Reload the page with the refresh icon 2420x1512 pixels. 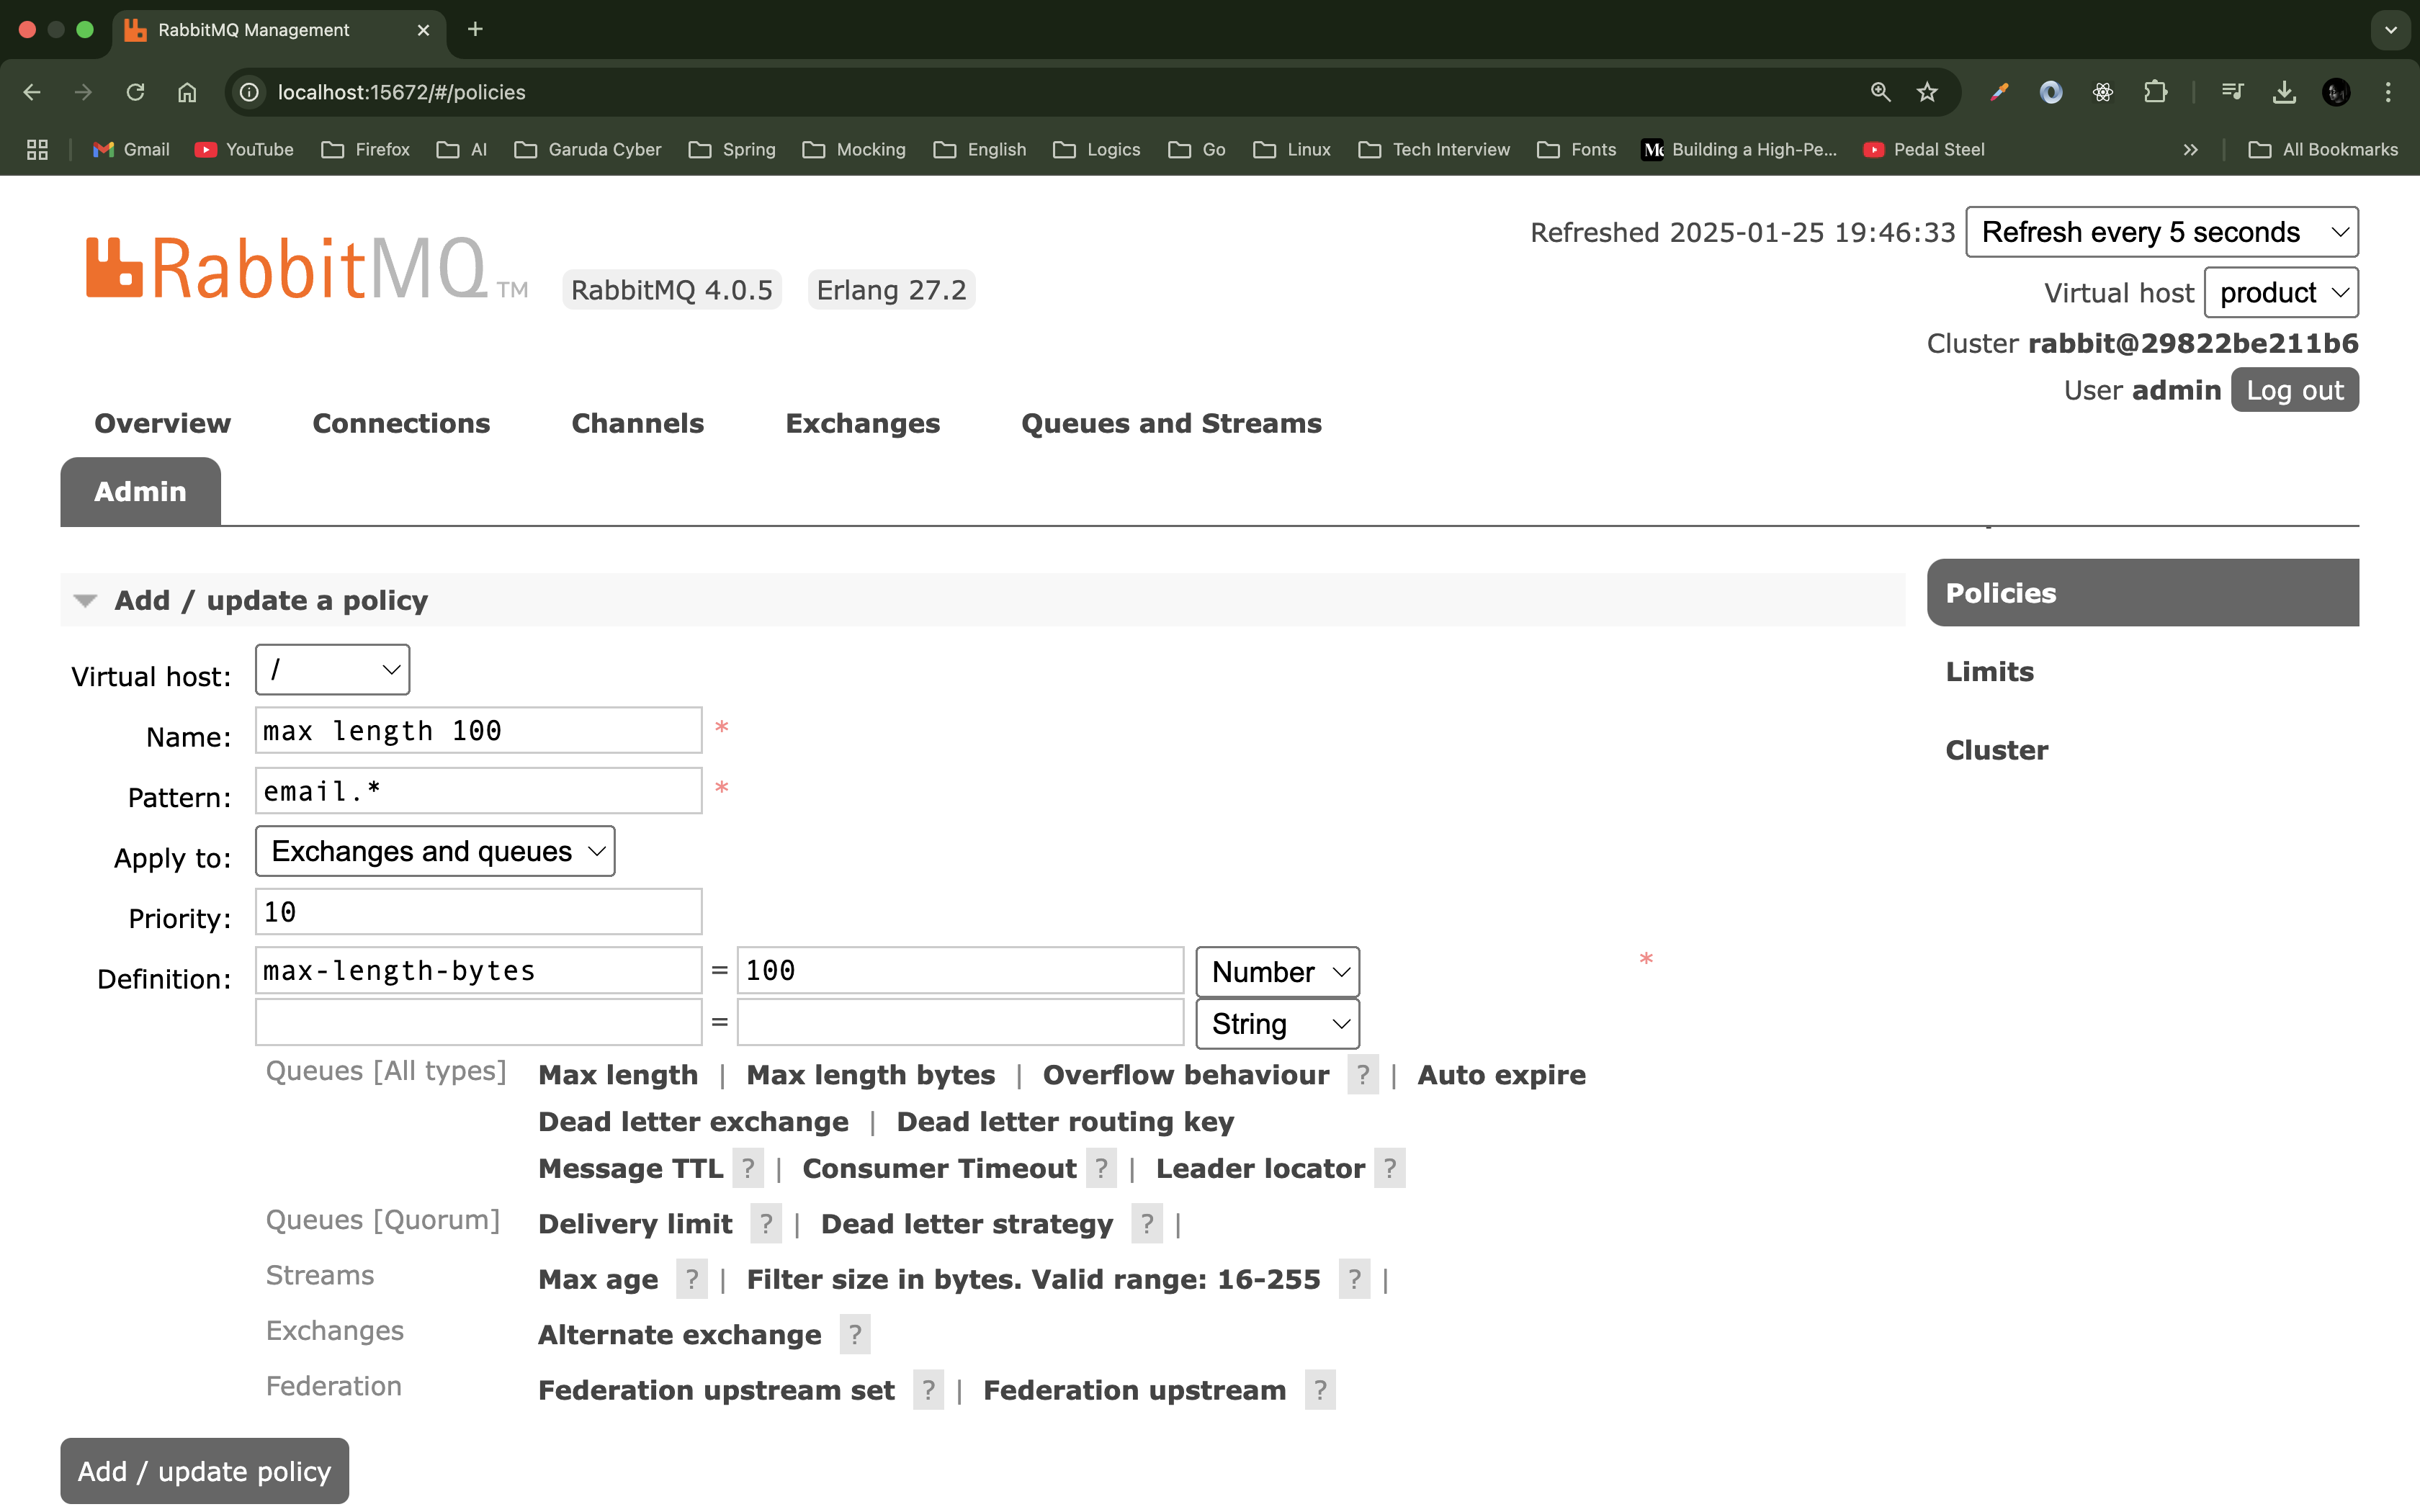[135, 92]
